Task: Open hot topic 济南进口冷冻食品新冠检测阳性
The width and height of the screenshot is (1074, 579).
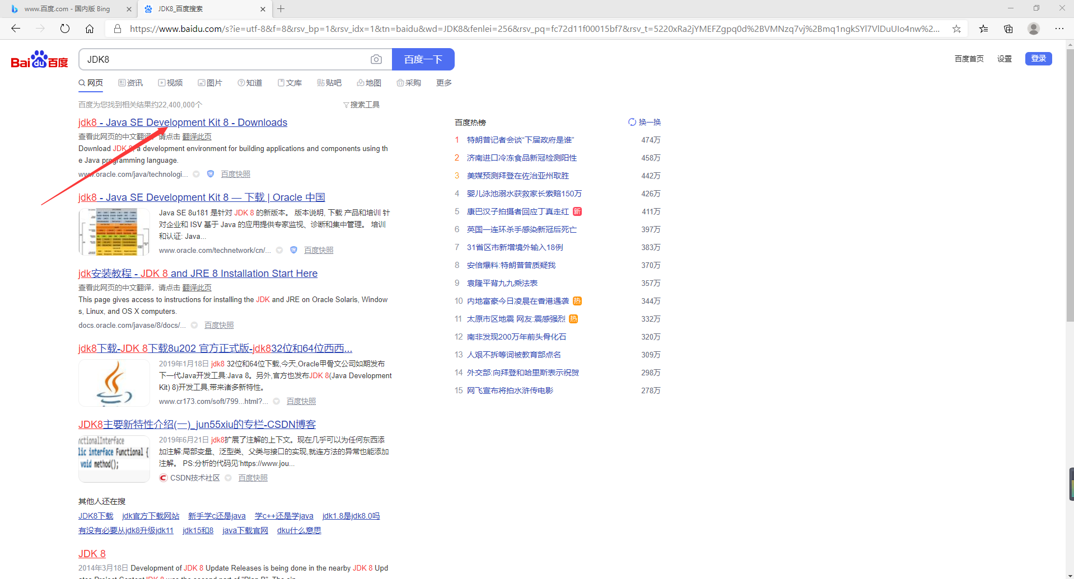Action: pos(522,158)
